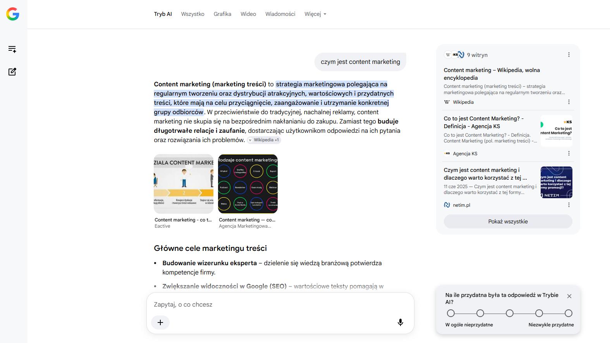This screenshot has width=610, height=343.
Task: Click the 'Główne cele marketingu treści' heading
Action: [x=210, y=248]
